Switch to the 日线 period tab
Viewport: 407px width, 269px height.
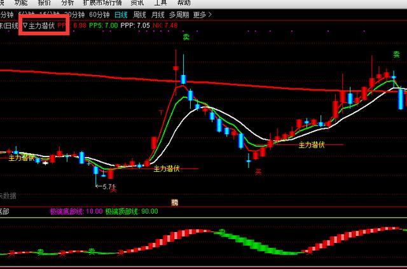coord(121,15)
